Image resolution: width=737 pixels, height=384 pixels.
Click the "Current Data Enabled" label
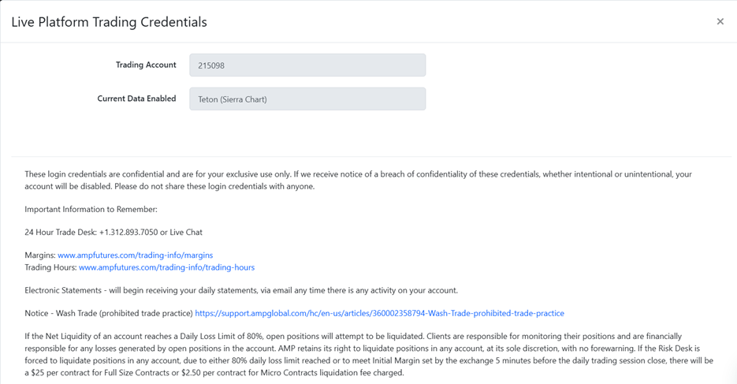click(x=136, y=99)
